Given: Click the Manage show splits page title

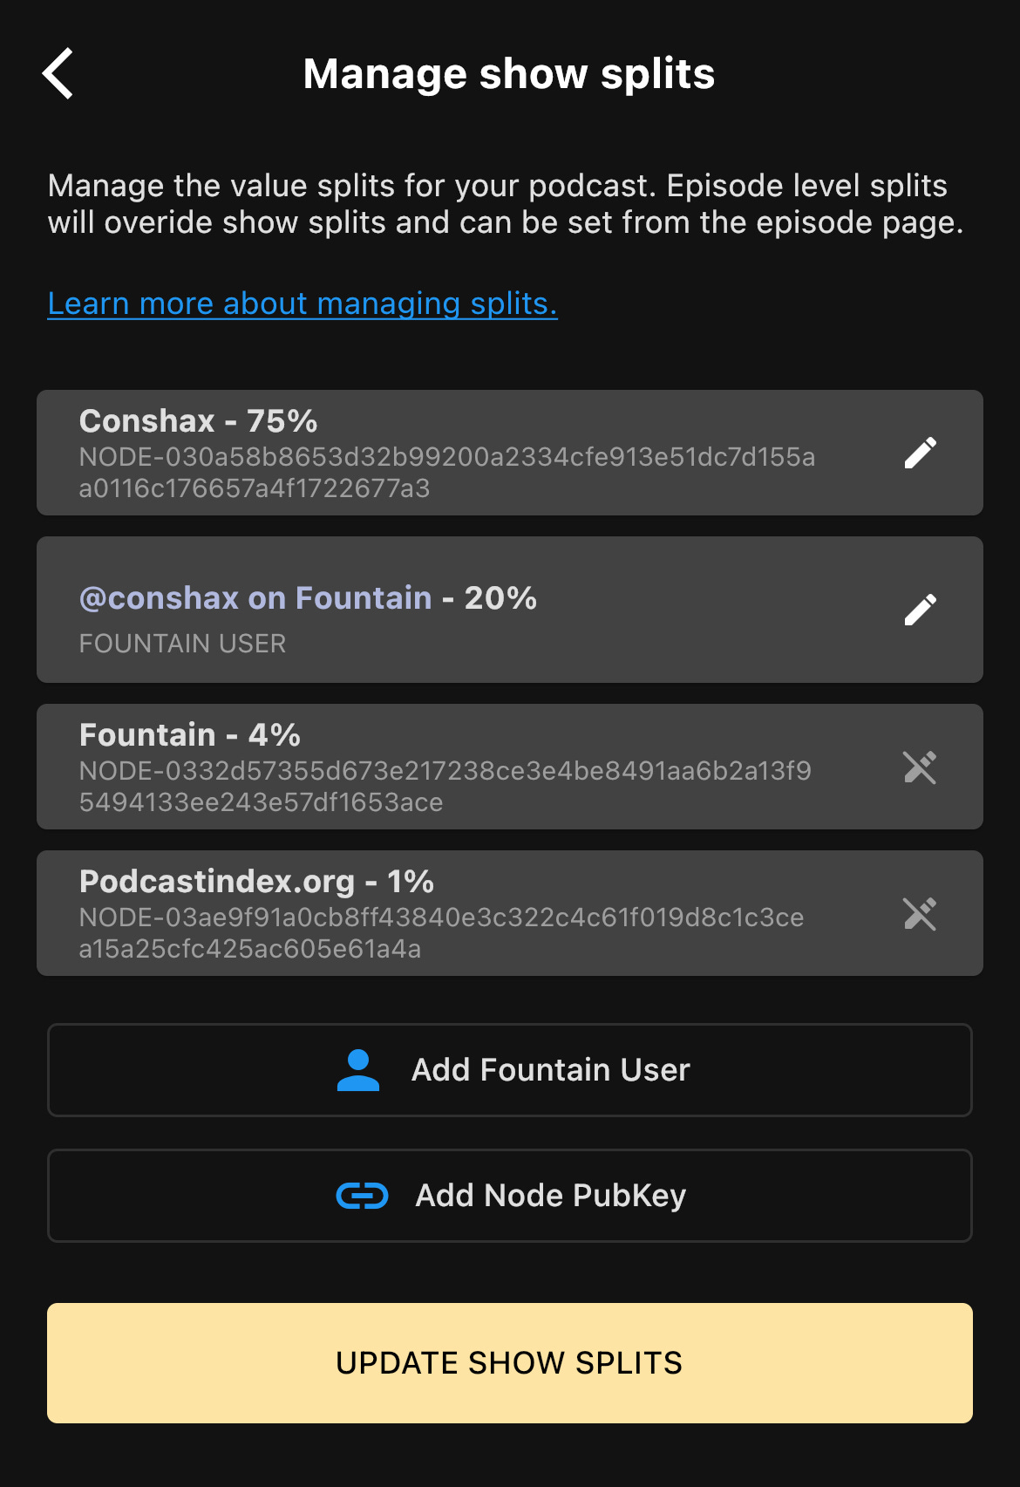Looking at the screenshot, I should [509, 73].
